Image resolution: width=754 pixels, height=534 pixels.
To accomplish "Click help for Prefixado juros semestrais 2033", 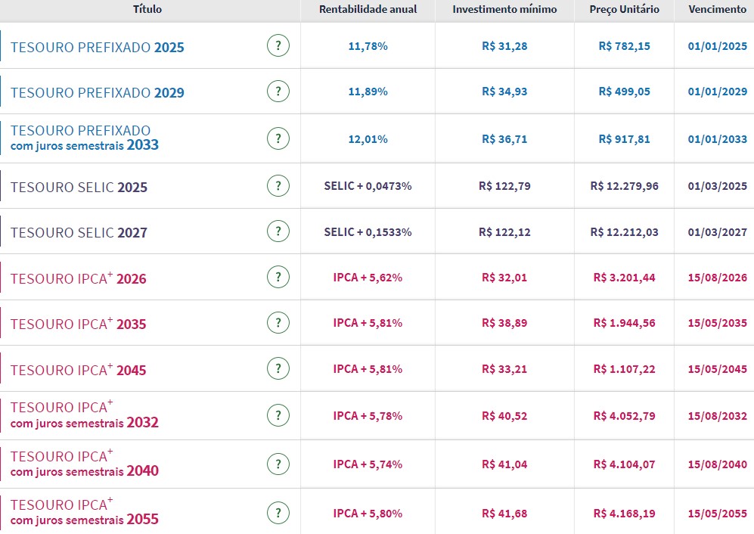I will [x=278, y=139].
